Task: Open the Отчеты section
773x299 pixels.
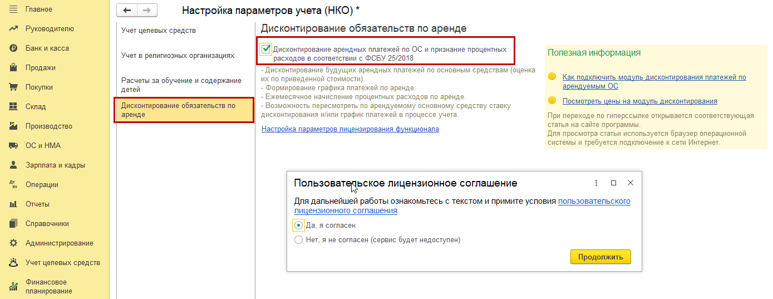Action: click(x=37, y=204)
